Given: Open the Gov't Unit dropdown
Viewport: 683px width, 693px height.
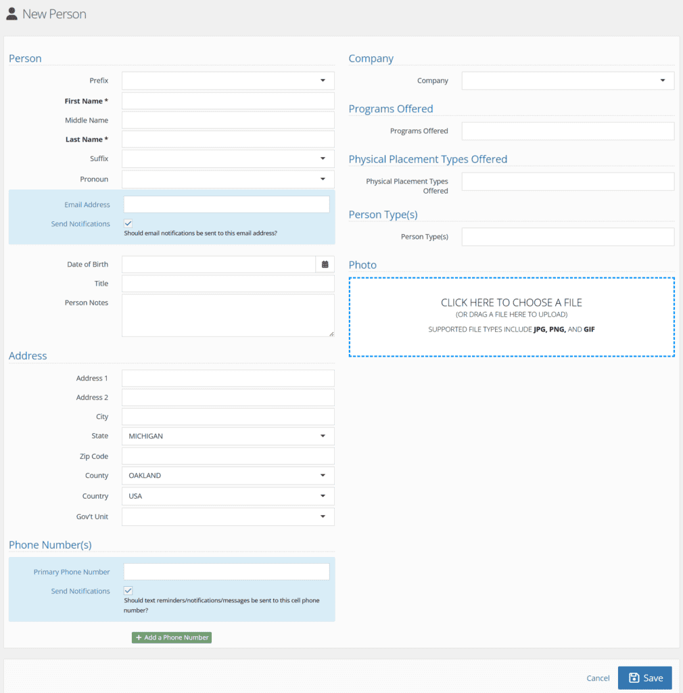Looking at the screenshot, I should (x=228, y=516).
